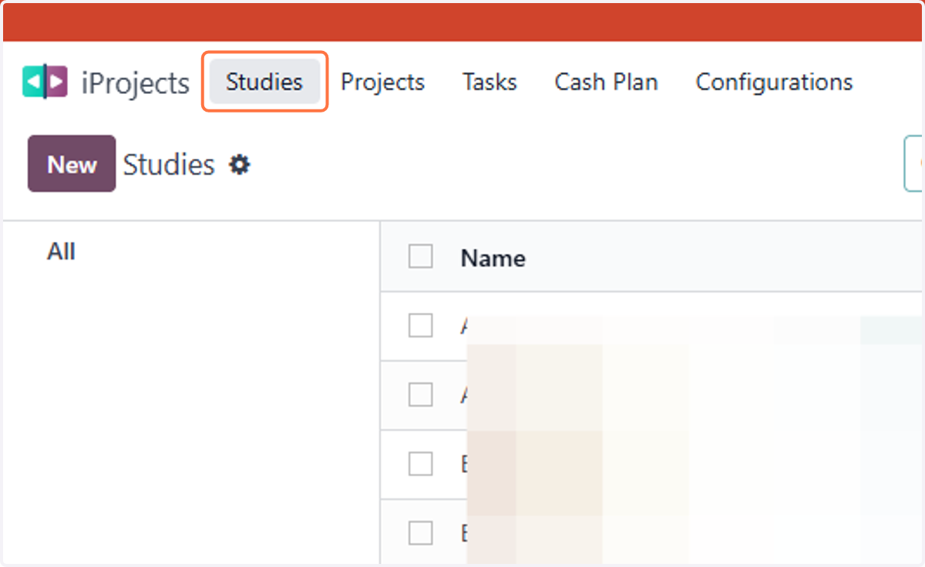Click the iProjects app name

136,82
